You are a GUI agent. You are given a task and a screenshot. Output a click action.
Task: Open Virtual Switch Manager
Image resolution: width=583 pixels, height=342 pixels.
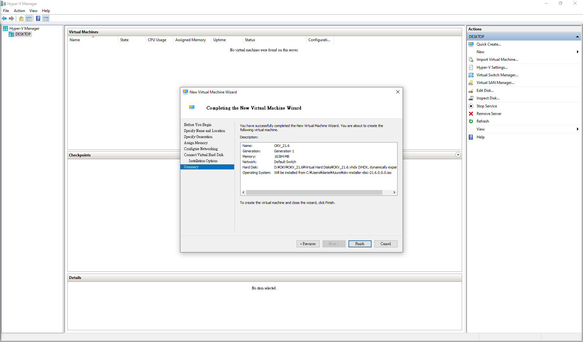click(x=497, y=75)
